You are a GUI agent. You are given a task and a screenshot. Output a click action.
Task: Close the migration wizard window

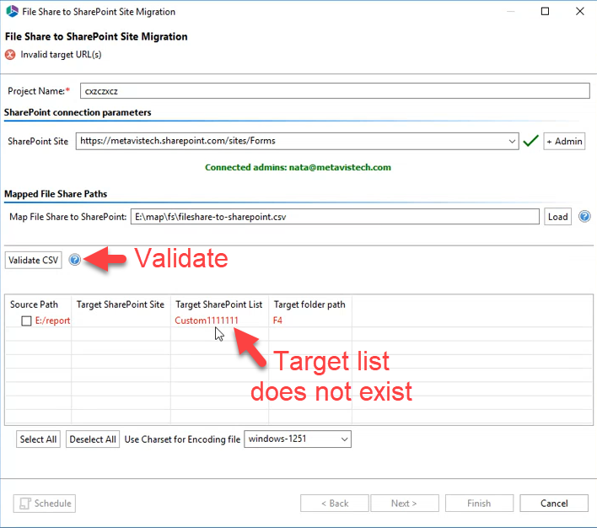(x=580, y=12)
